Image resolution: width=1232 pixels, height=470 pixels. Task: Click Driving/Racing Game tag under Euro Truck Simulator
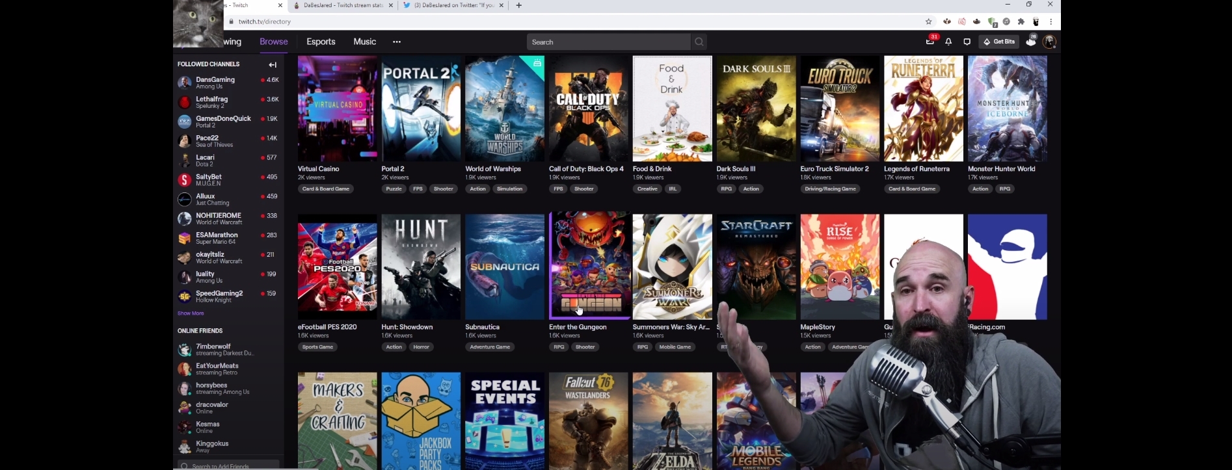831,189
